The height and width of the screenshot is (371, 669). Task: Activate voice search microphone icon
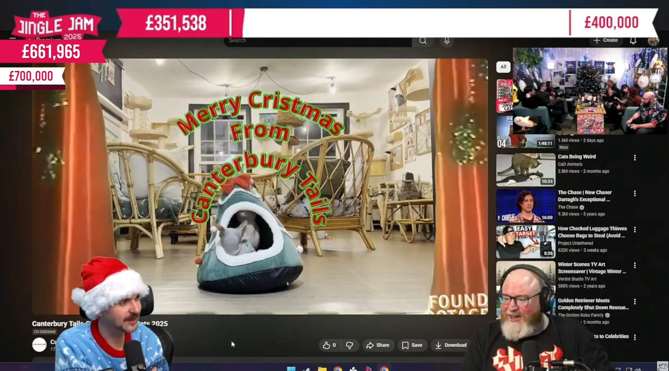pos(446,41)
